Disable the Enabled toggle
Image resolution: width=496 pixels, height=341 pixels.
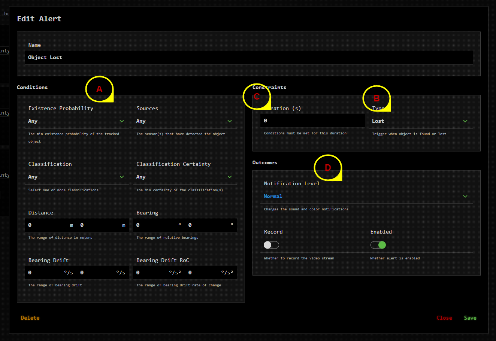[x=378, y=245]
